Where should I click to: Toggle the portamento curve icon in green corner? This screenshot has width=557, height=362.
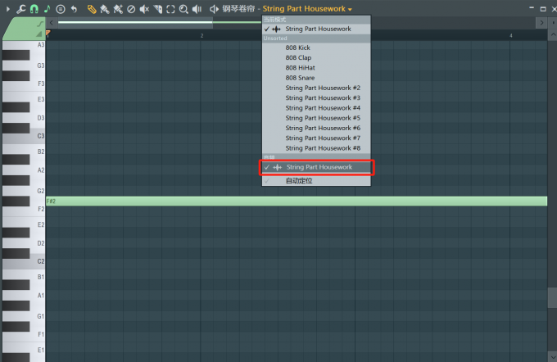40,24
